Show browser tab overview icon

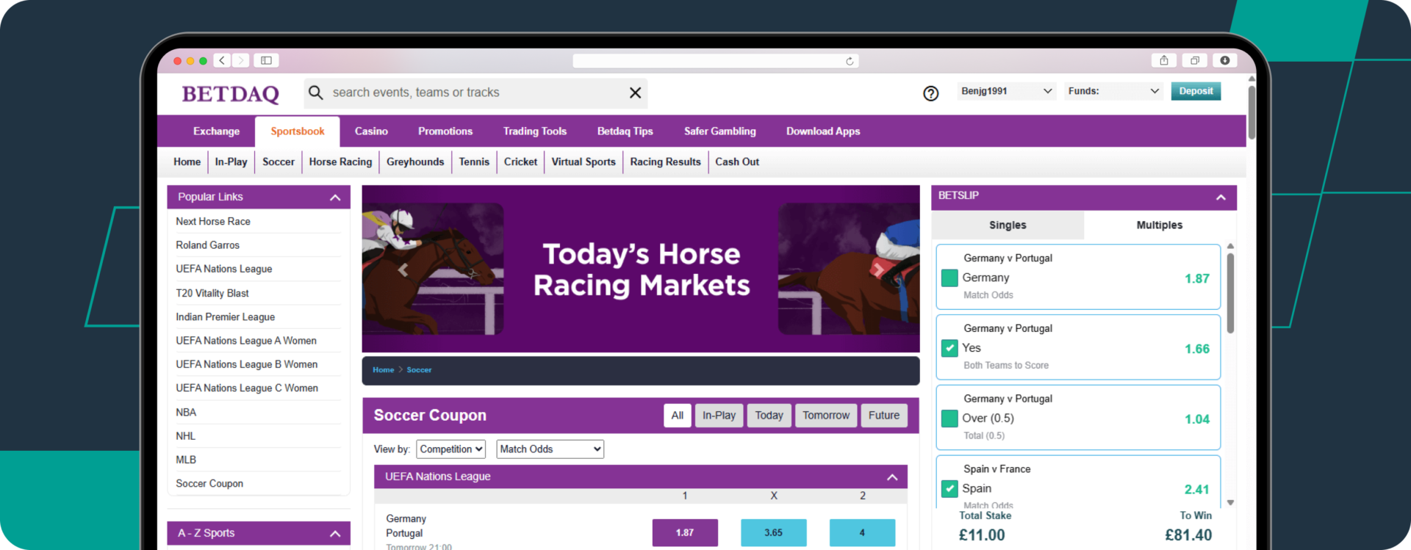(1195, 60)
